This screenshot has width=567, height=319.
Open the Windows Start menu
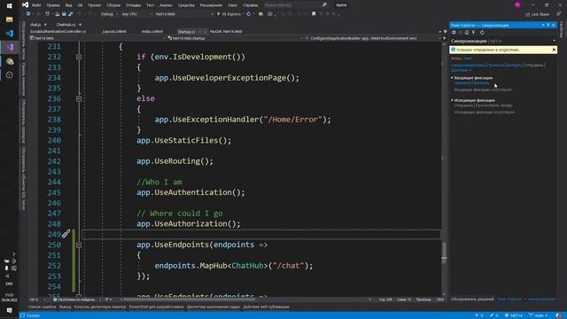click(10, 5)
